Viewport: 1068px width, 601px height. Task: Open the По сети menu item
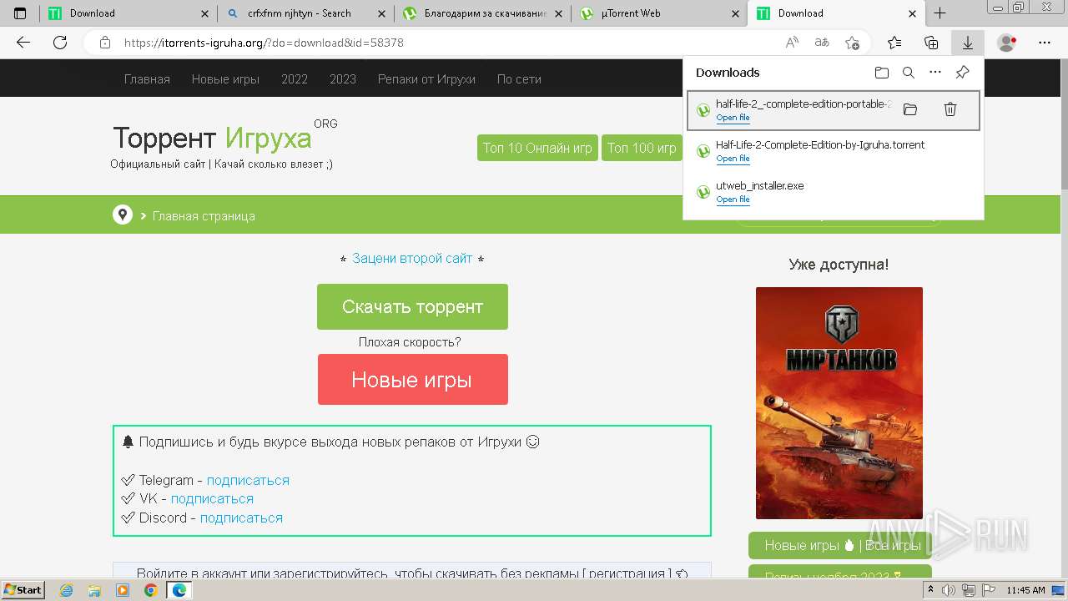pos(519,79)
